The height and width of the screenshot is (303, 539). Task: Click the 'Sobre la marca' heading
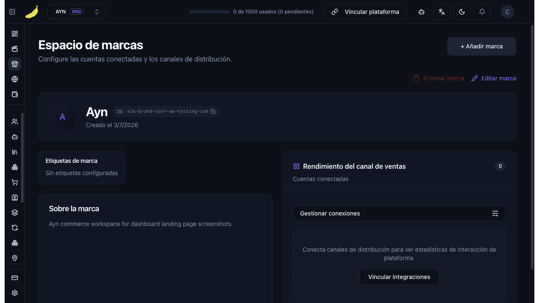point(74,209)
